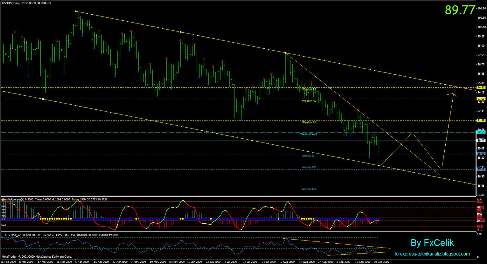
Task: Click the 100.10 price axis label
Action: click(x=482, y=27)
